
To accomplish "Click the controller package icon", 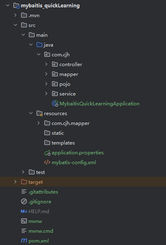I will point(55,65).
